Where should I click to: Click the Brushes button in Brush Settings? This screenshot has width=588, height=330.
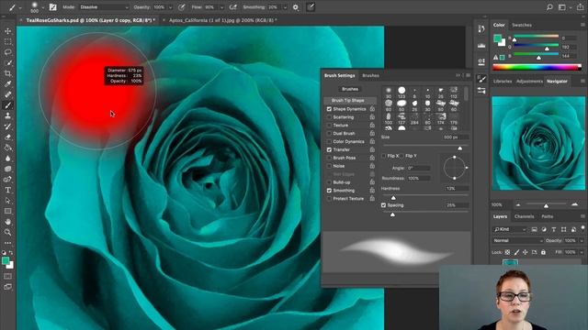(350, 89)
